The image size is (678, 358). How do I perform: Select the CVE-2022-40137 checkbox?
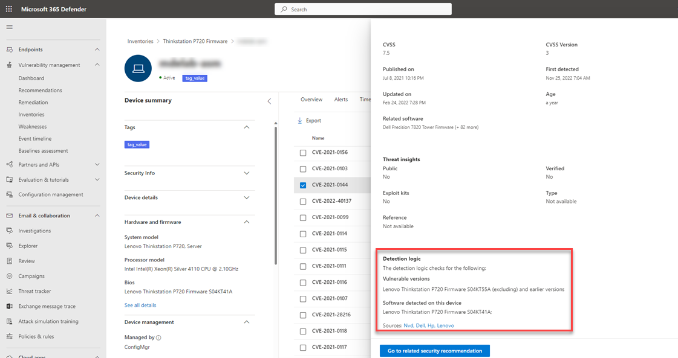pos(303,201)
